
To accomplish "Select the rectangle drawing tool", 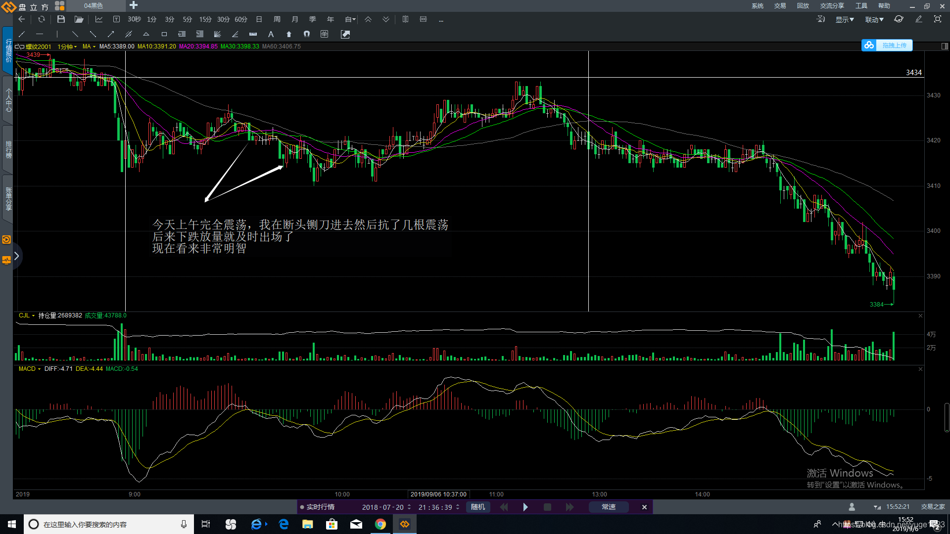I will click(164, 34).
